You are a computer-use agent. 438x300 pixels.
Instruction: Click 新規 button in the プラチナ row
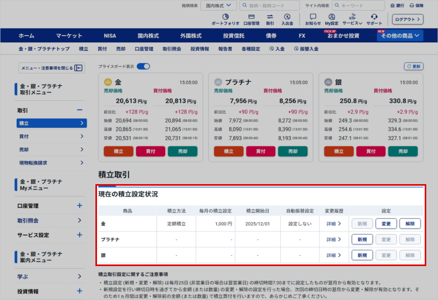[x=362, y=239]
